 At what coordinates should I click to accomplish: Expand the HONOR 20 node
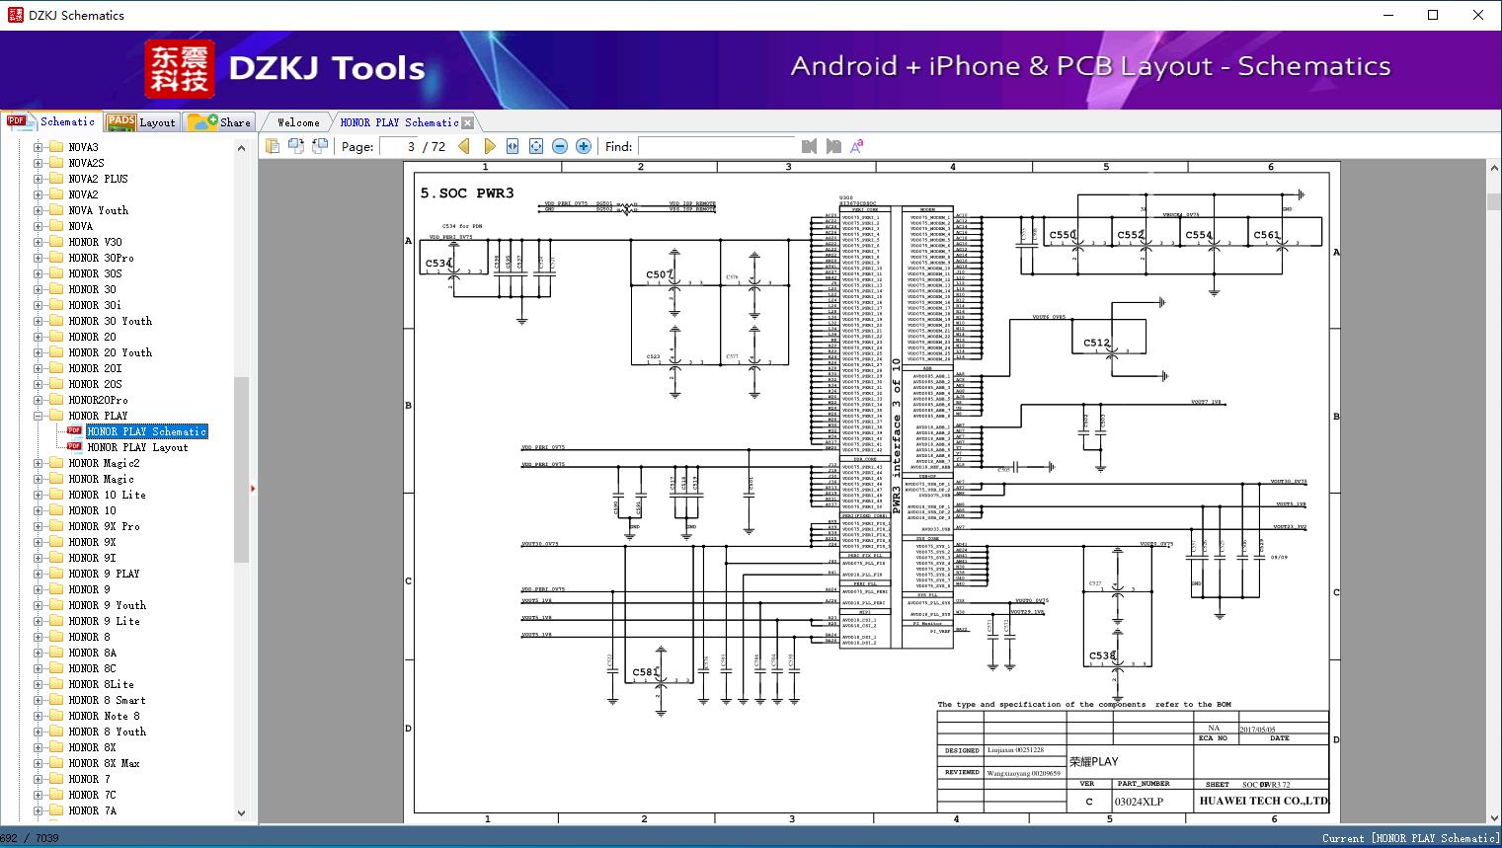pyautogui.click(x=38, y=337)
